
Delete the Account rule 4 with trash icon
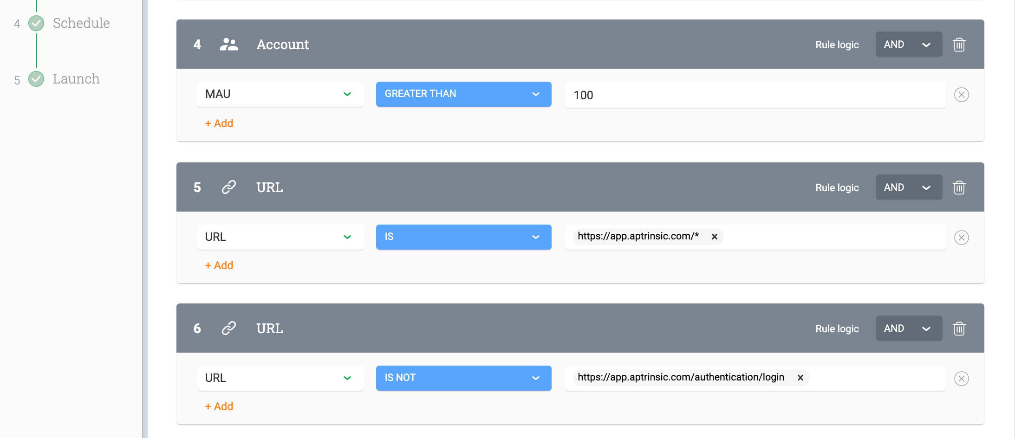point(959,45)
